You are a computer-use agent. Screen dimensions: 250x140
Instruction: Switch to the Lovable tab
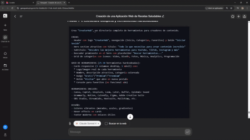pyautogui.click(x=19, y=3)
